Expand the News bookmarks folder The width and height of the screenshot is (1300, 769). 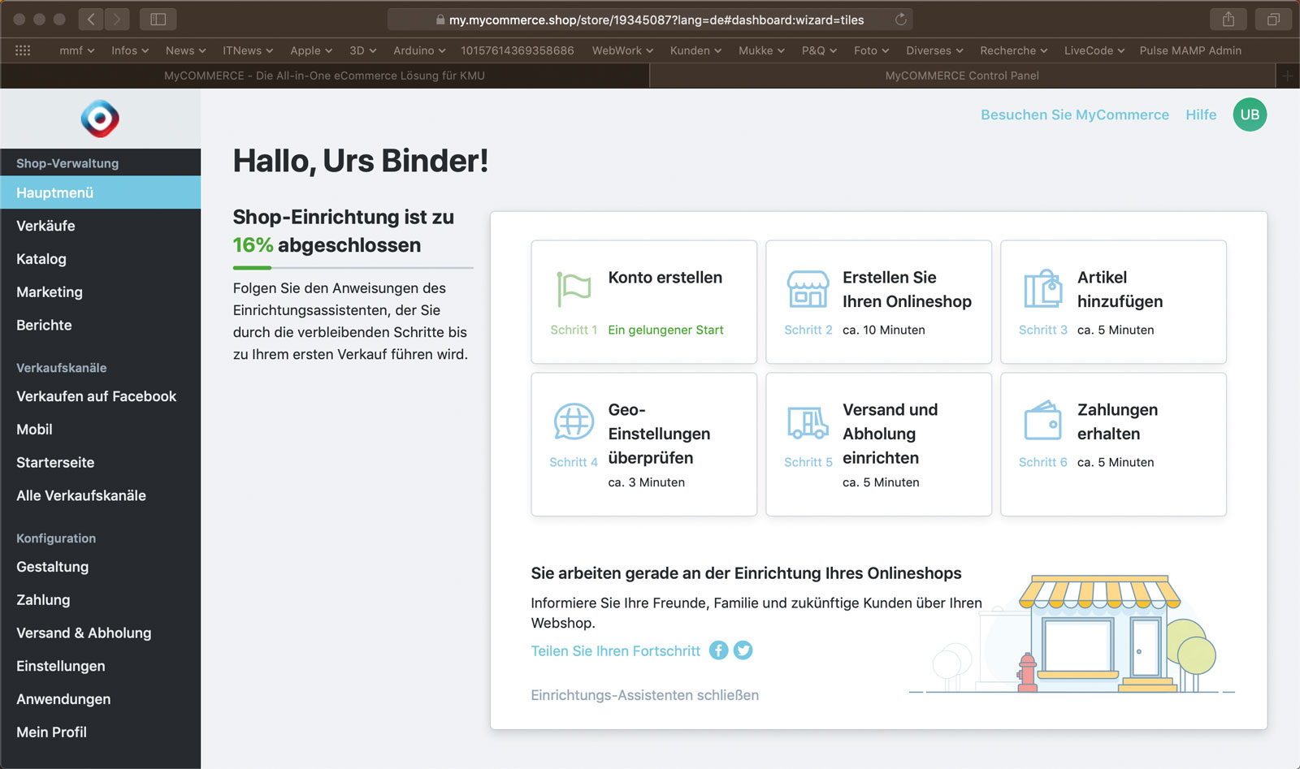[185, 50]
